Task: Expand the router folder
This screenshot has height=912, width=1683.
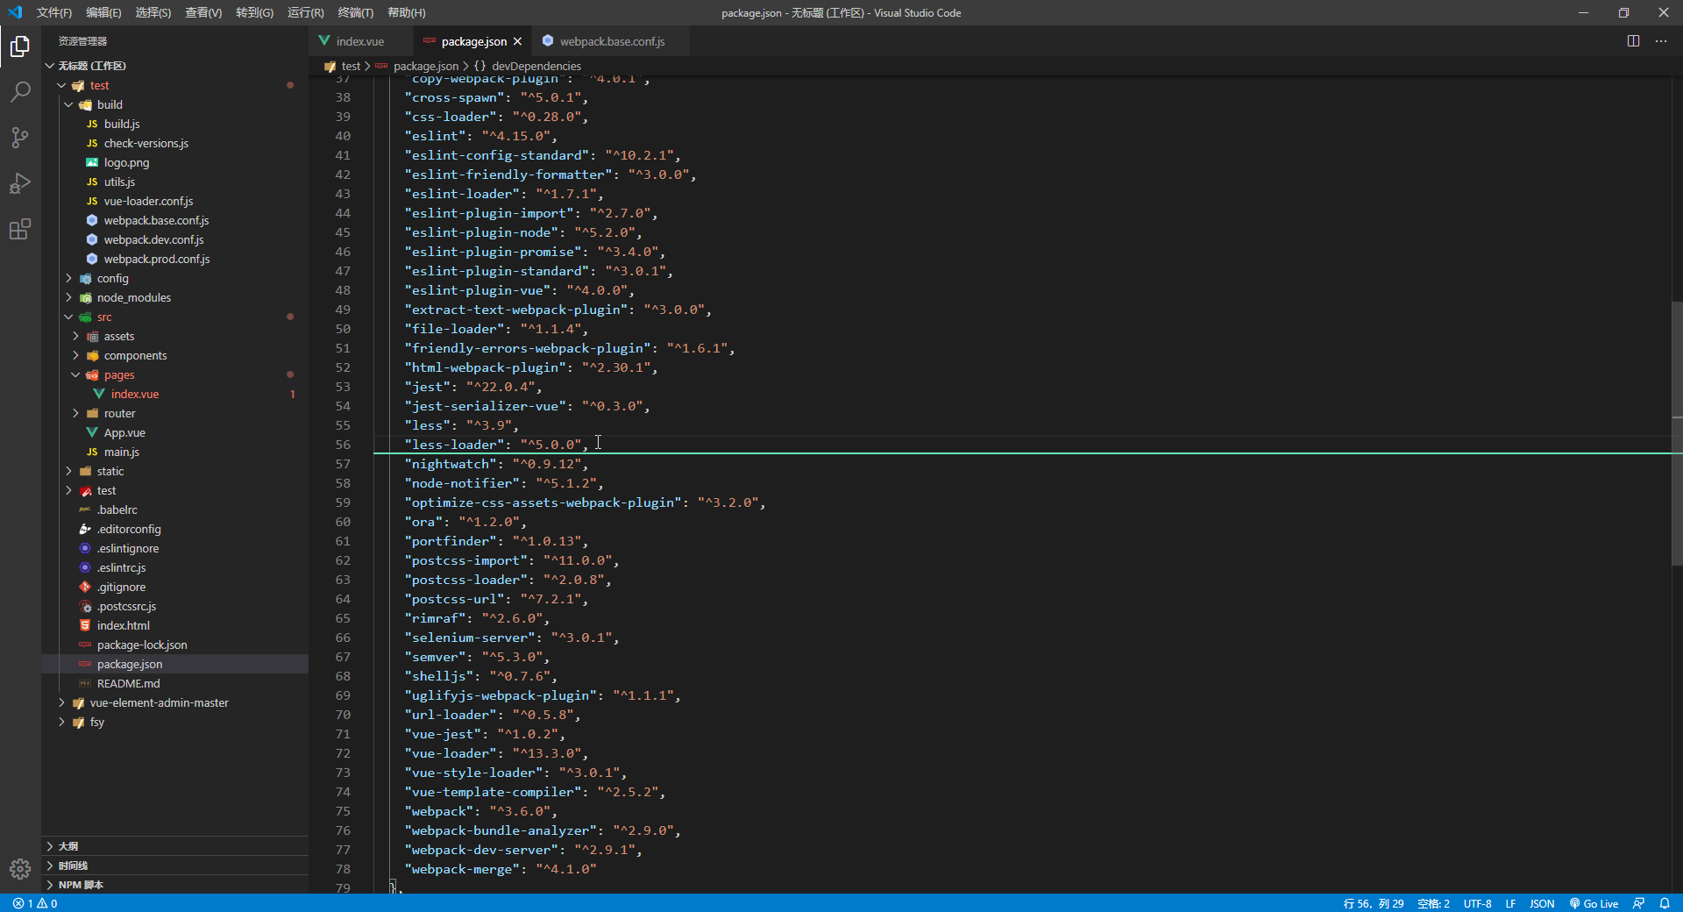Action: (174, 413)
